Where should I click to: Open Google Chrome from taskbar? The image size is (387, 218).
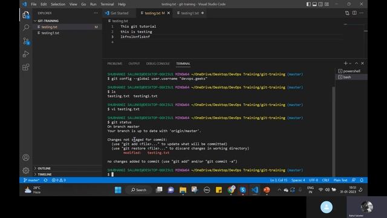tap(231, 190)
